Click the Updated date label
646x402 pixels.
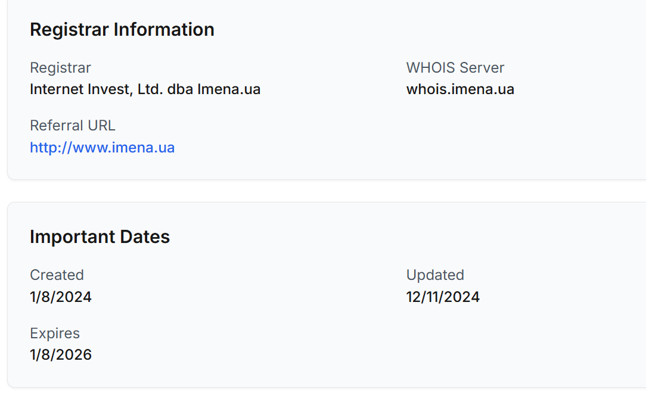pos(435,275)
